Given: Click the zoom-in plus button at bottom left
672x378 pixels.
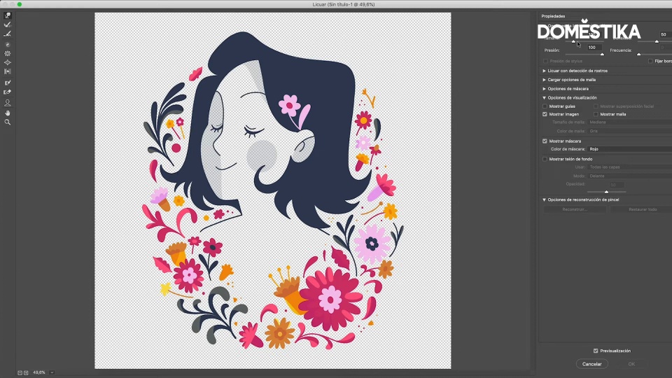Looking at the screenshot, I should (26, 372).
